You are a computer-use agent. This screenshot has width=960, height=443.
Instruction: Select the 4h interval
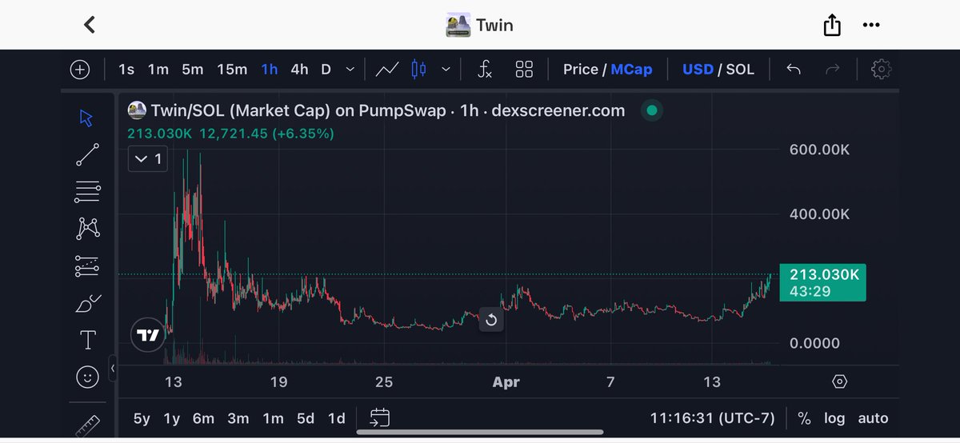[x=299, y=70]
